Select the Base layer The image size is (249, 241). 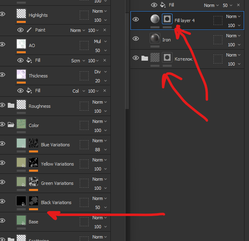34,222
